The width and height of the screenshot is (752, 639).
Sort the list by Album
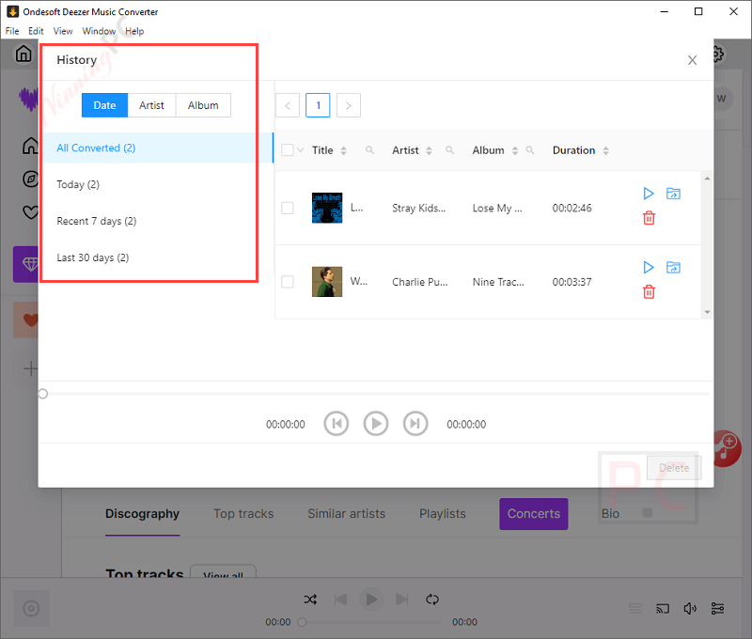coord(514,150)
